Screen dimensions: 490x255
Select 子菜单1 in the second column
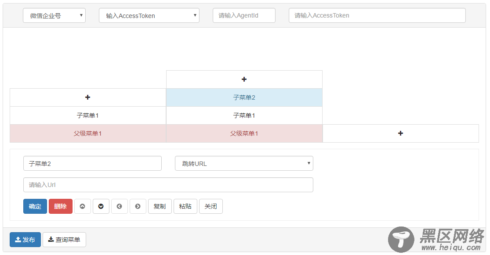tap(244, 115)
